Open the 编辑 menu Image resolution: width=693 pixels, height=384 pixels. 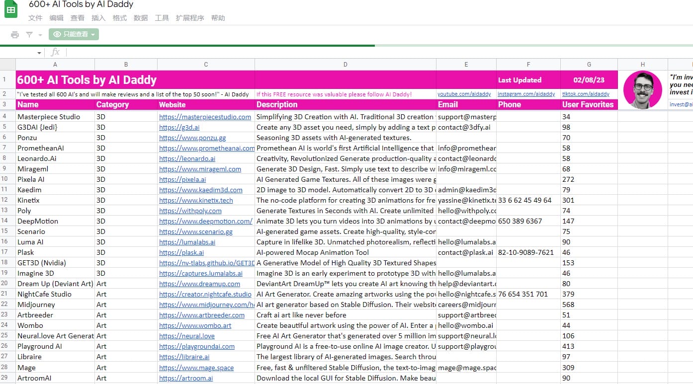[x=57, y=18]
